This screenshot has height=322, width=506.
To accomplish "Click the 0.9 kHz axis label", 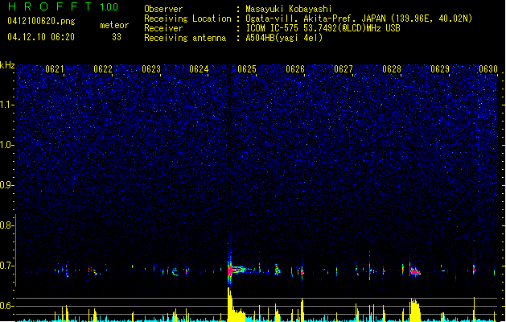I will (6, 185).
